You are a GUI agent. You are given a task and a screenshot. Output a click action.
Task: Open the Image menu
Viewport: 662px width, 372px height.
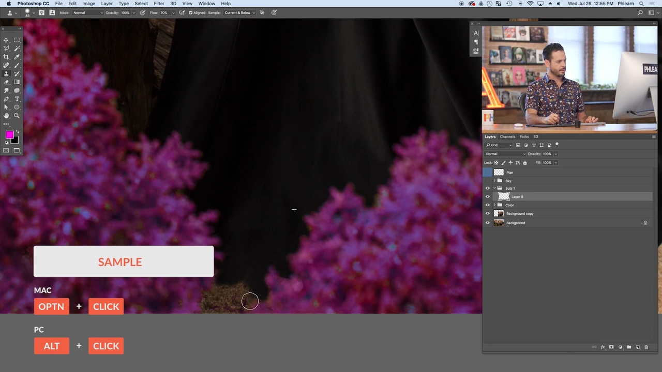[x=88, y=4]
